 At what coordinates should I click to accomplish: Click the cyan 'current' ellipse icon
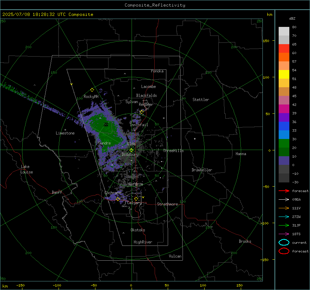284,242
